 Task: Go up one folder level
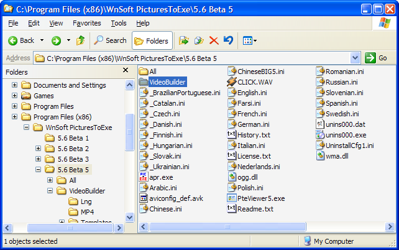81,40
